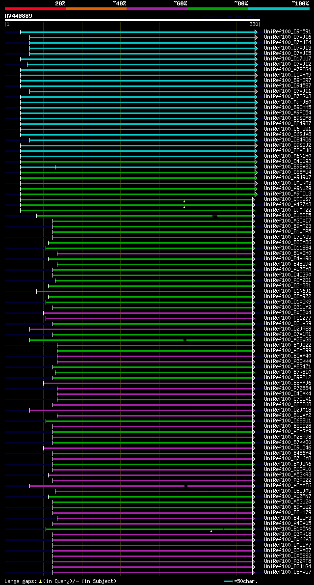Click the query gap marker in the Q00US7 row

pos(184,201)
